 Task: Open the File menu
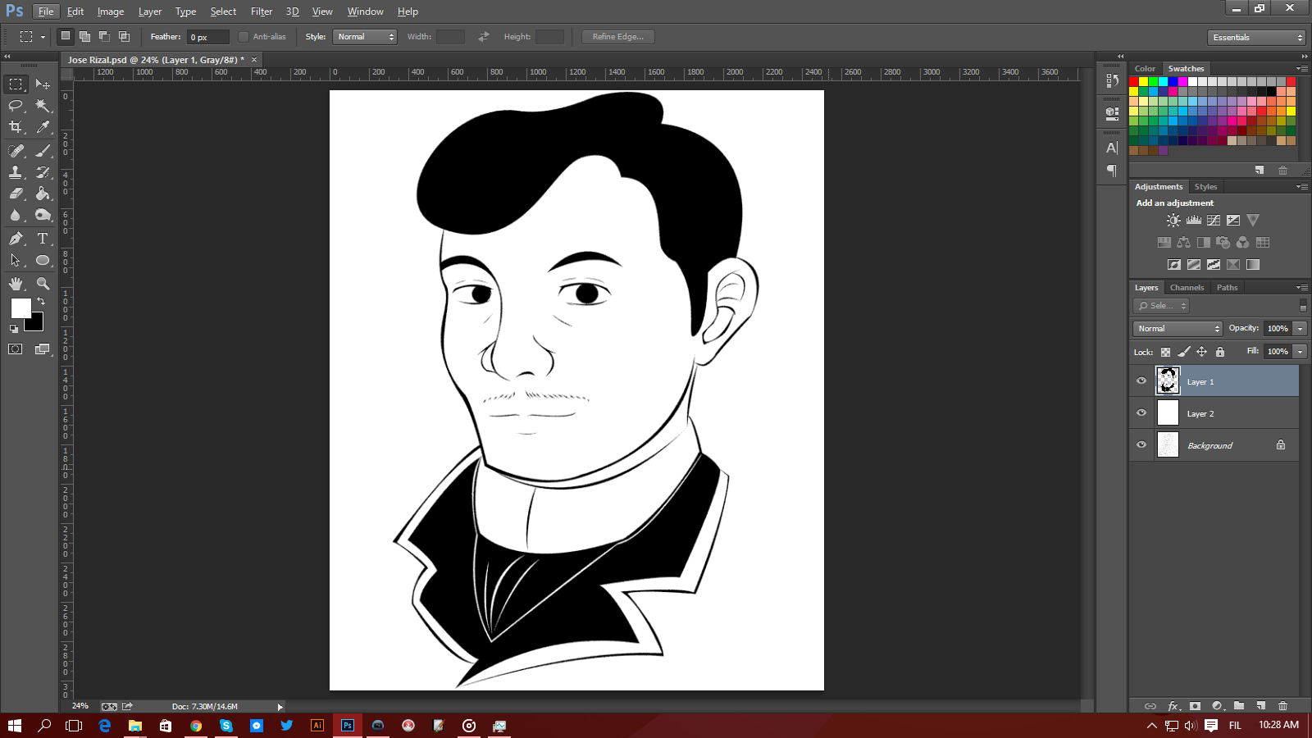tap(46, 11)
